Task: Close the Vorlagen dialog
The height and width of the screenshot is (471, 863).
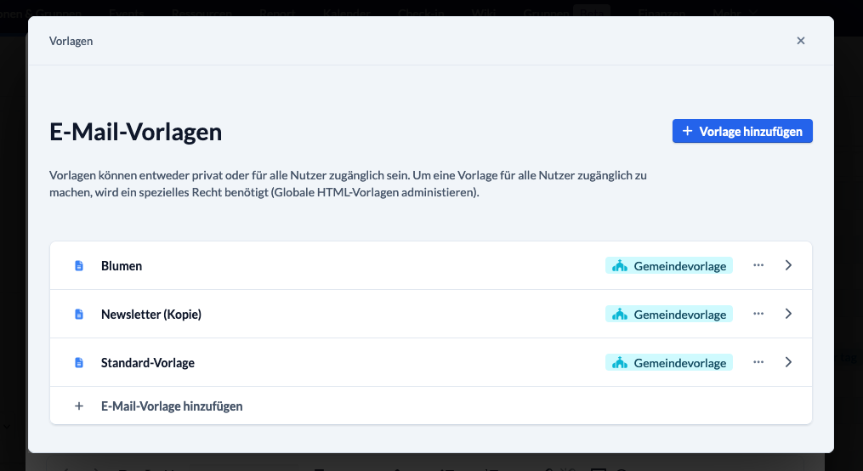Action: (x=801, y=41)
